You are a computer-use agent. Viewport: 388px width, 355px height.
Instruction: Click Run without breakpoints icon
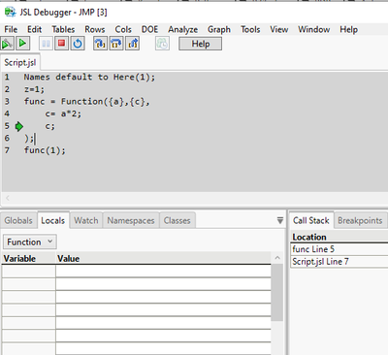coord(7,44)
